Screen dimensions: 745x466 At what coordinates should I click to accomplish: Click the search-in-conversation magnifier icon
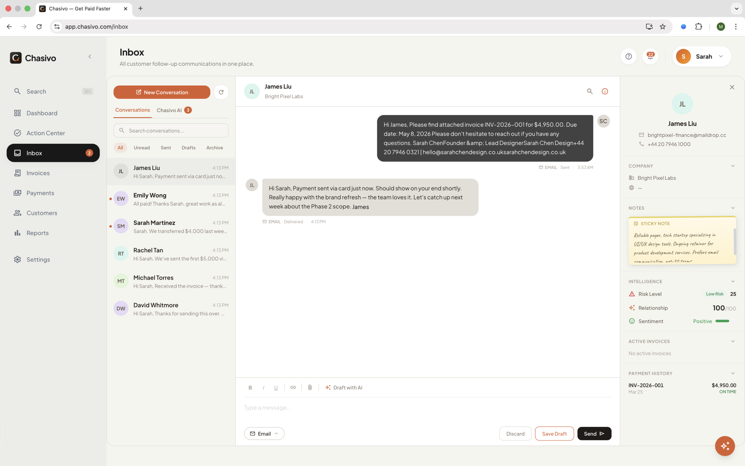[590, 91]
